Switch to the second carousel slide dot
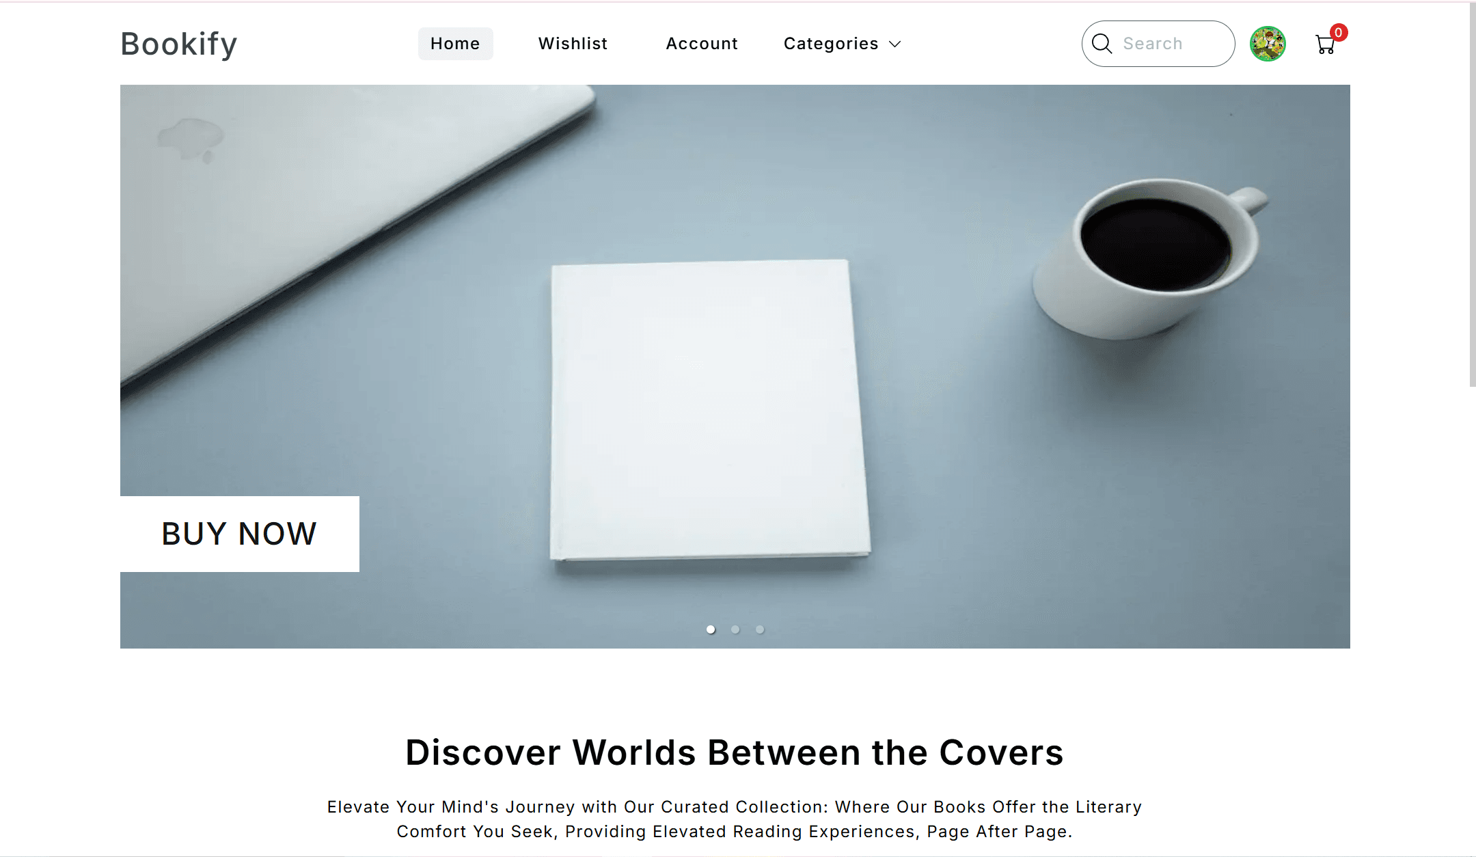The image size is (1476, 857). tap(735, 629)
